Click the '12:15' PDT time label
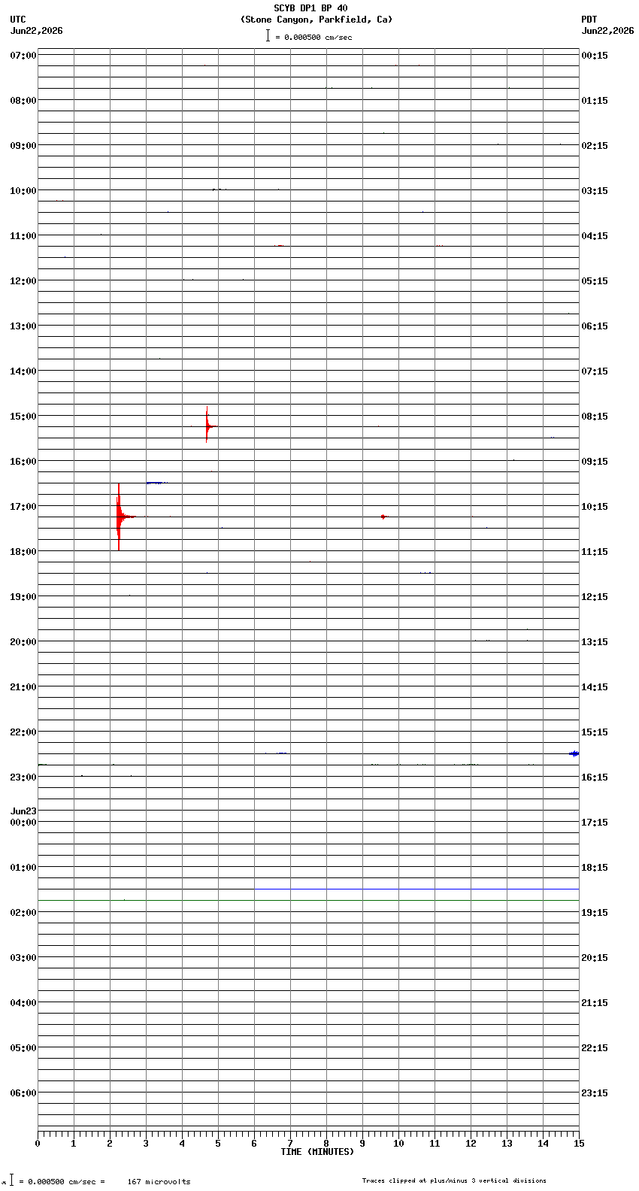This screenshot has width=639, height=1191. [x=595, y=597]
